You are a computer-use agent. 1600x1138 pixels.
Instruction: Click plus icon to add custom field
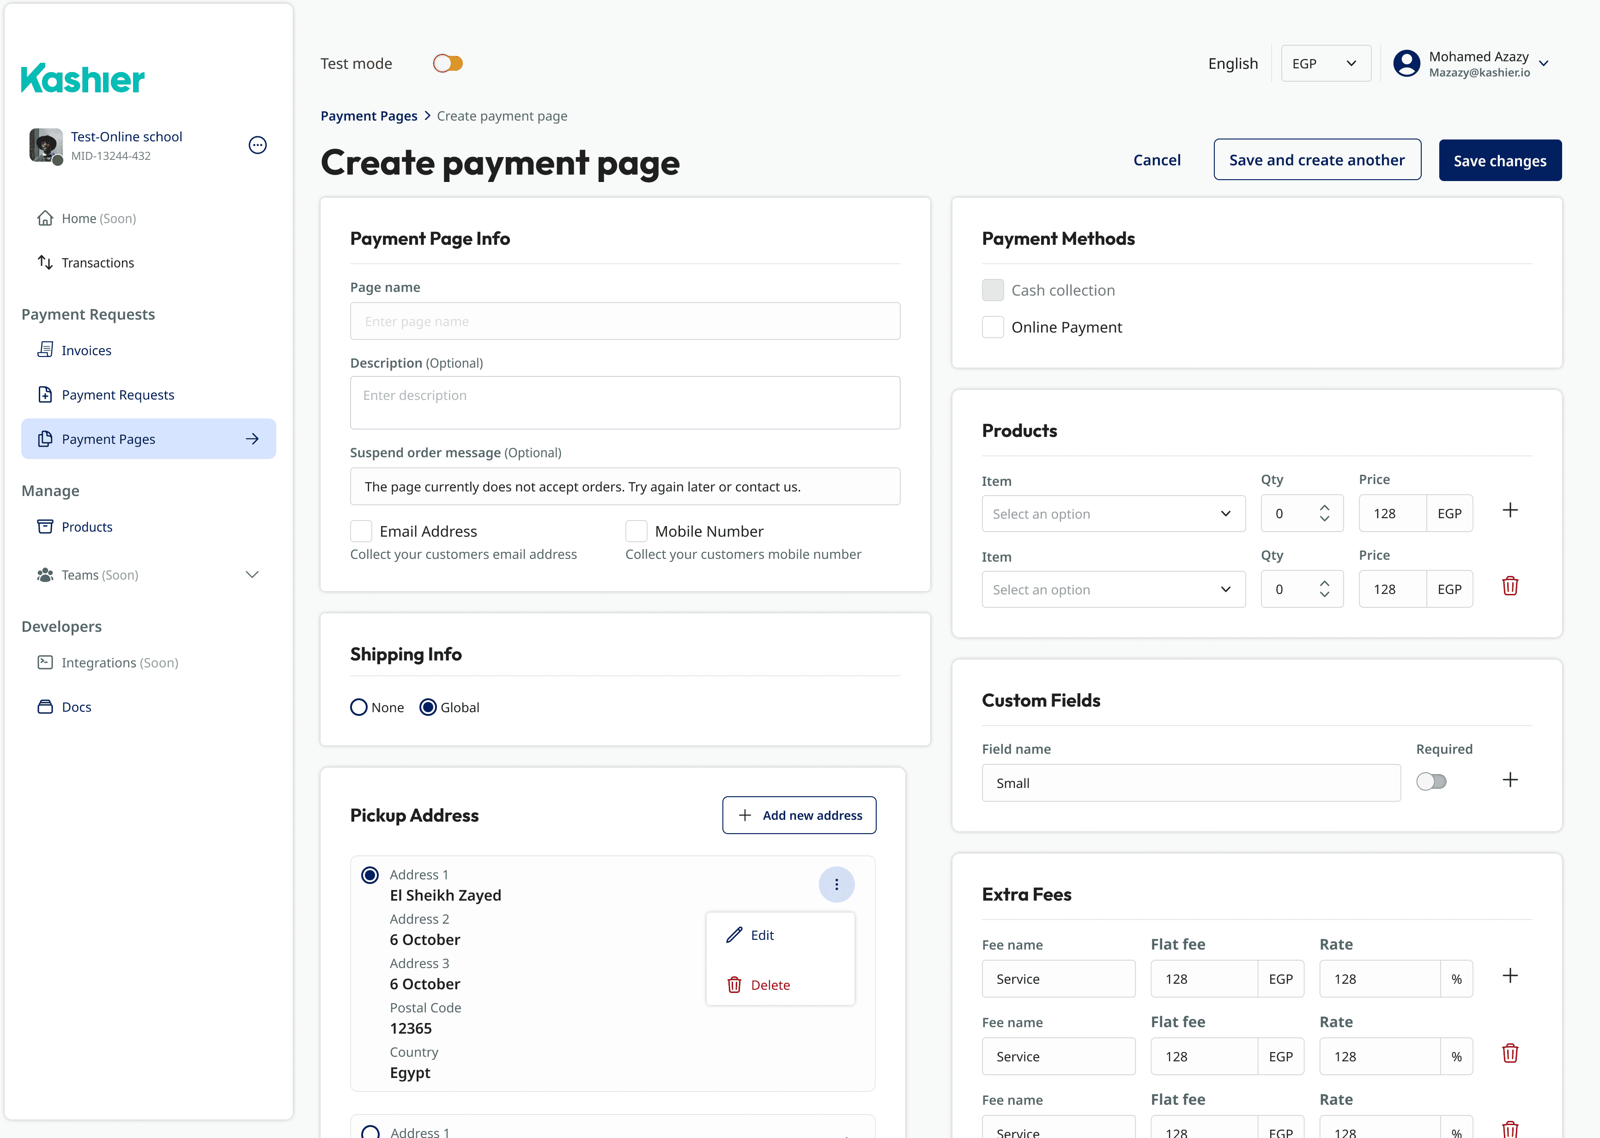(1509, 781)
